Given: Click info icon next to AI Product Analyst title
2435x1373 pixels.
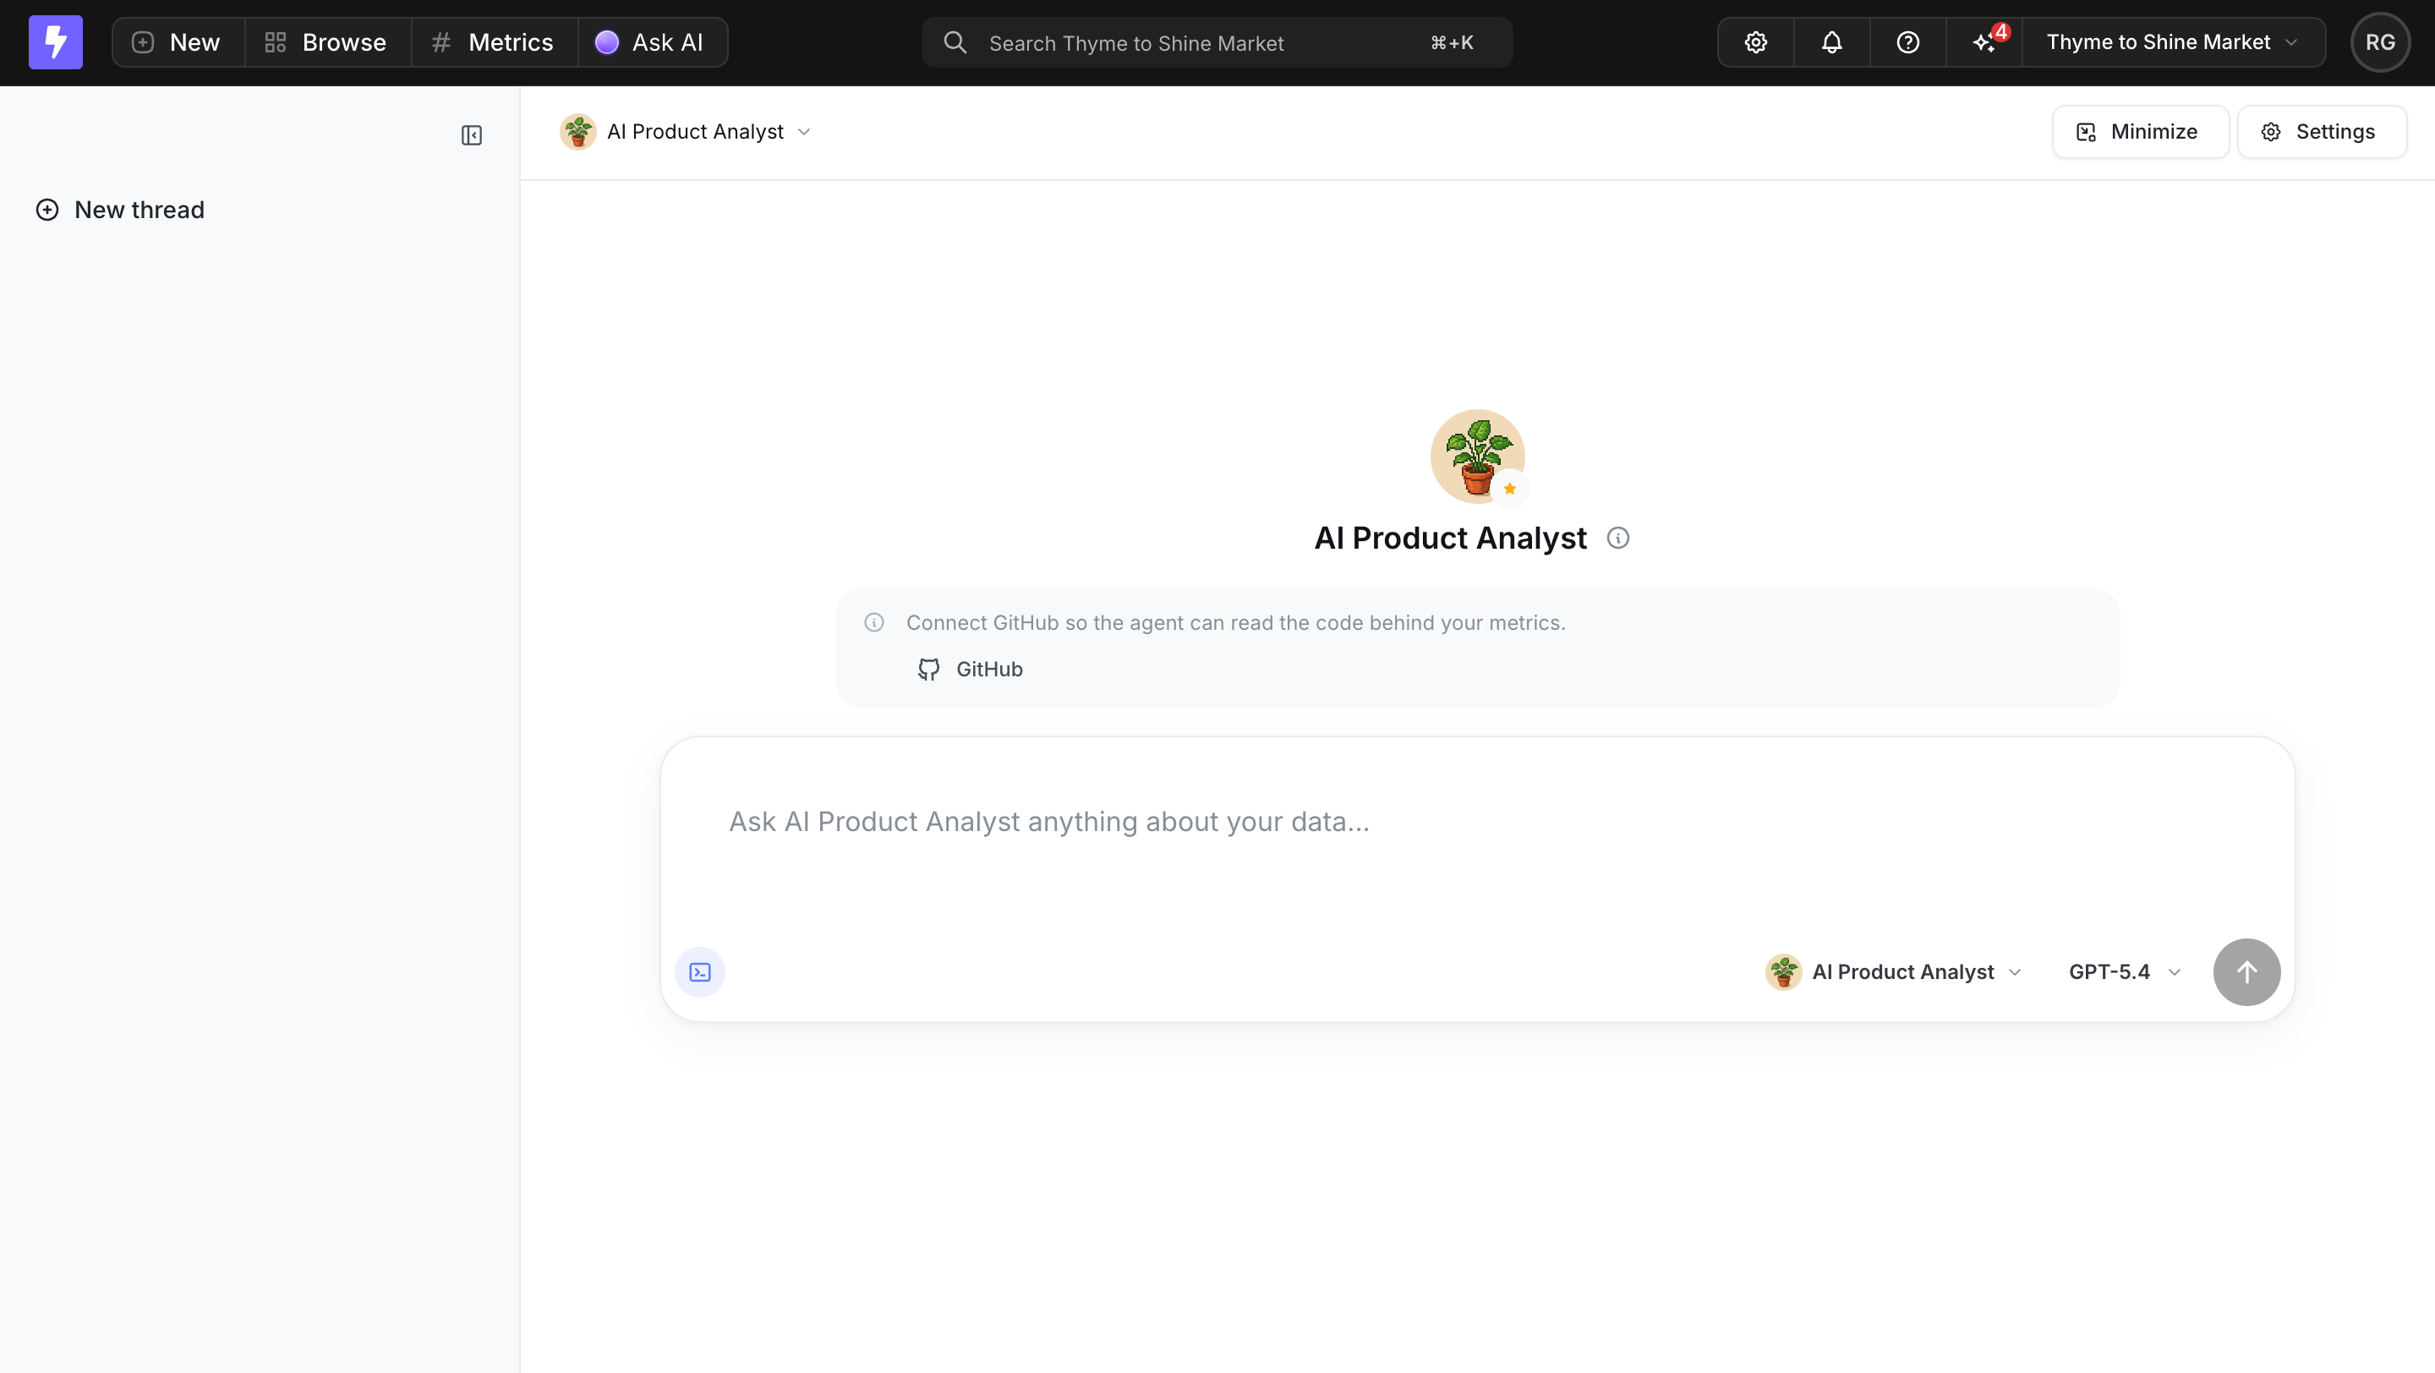Looking at the screenshot, I should (1617, 538).
